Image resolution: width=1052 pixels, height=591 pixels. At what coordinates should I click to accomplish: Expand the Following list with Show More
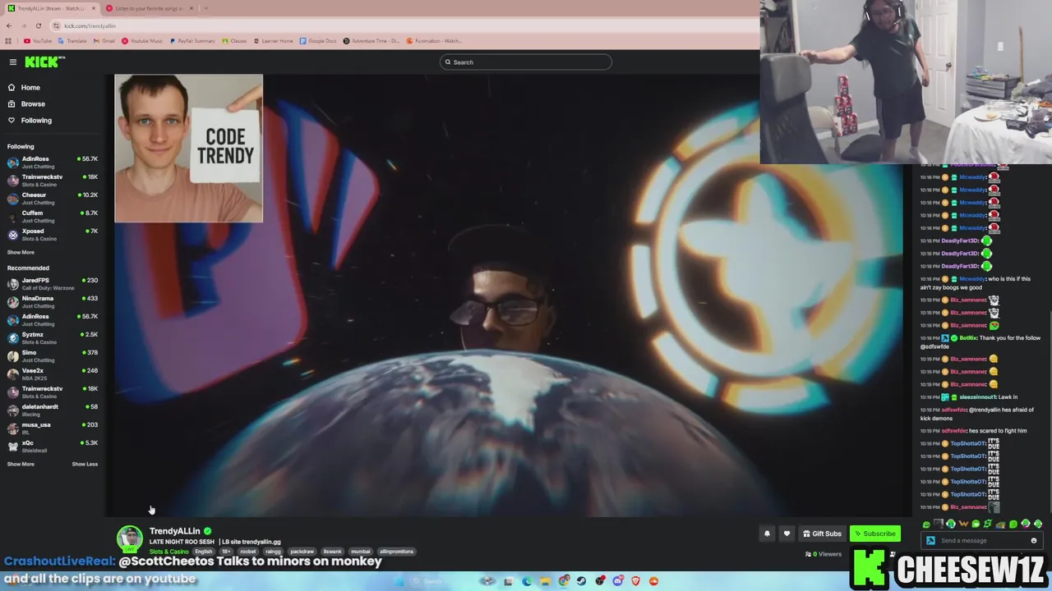(x=21, y=252)
